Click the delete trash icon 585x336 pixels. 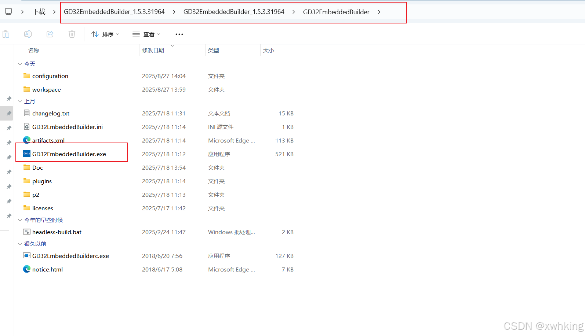[72, 34]
